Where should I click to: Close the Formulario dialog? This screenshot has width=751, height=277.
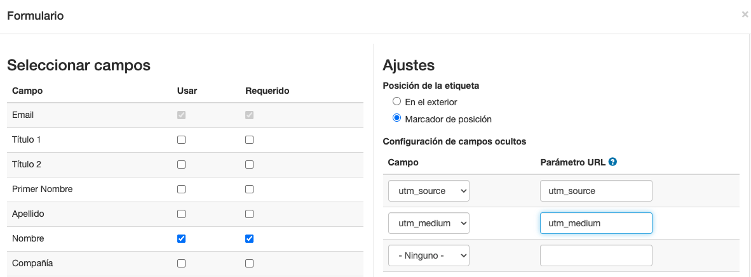point(745,15)
